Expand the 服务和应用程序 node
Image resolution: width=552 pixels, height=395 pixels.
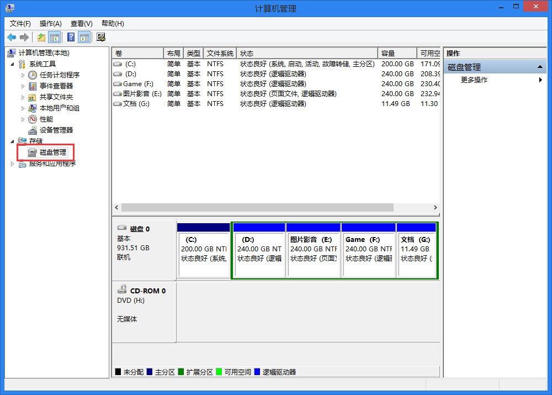(x=13, y=164)
